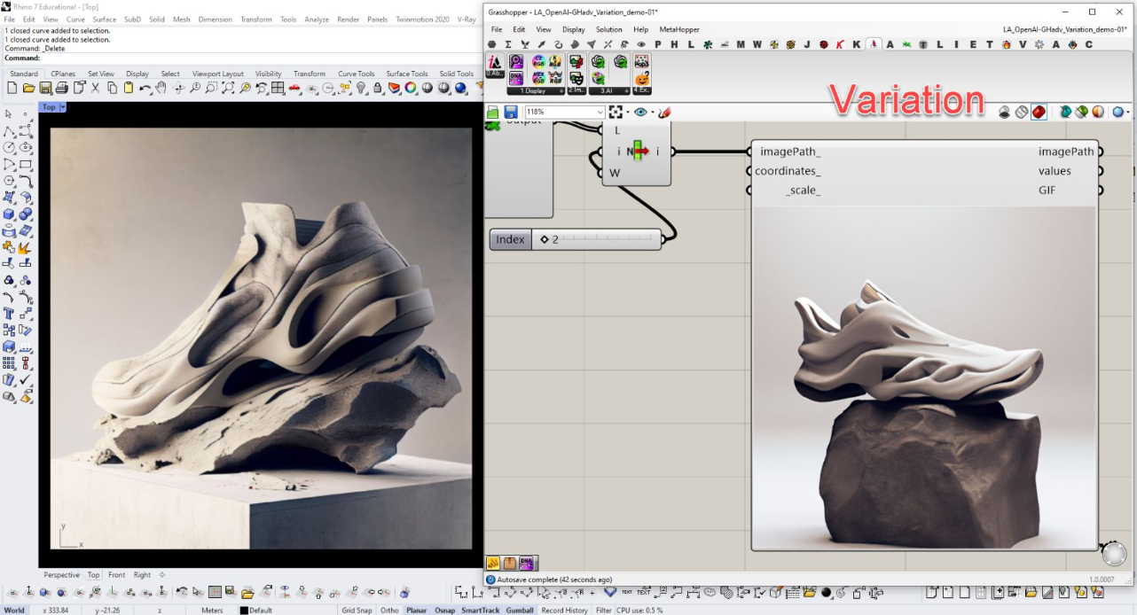
Task: Click the Print icon in Rhino toolbar
Action: tap(62, 89)
